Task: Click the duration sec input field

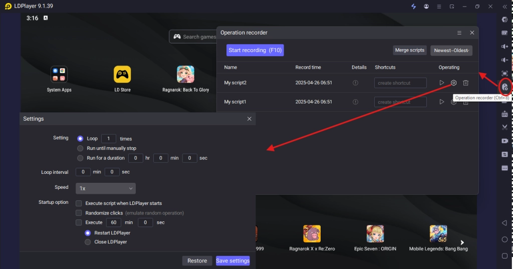Action: point(189,158)
